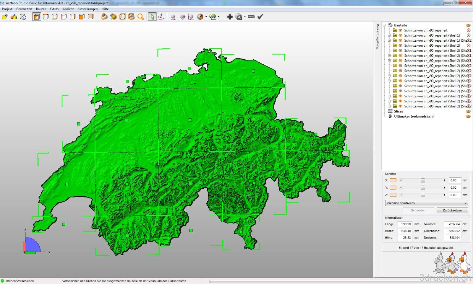473x284 pixels.
Task: Select Ultimaker (volumetrisch) in the tree
Action: click(x=414, y=116)
